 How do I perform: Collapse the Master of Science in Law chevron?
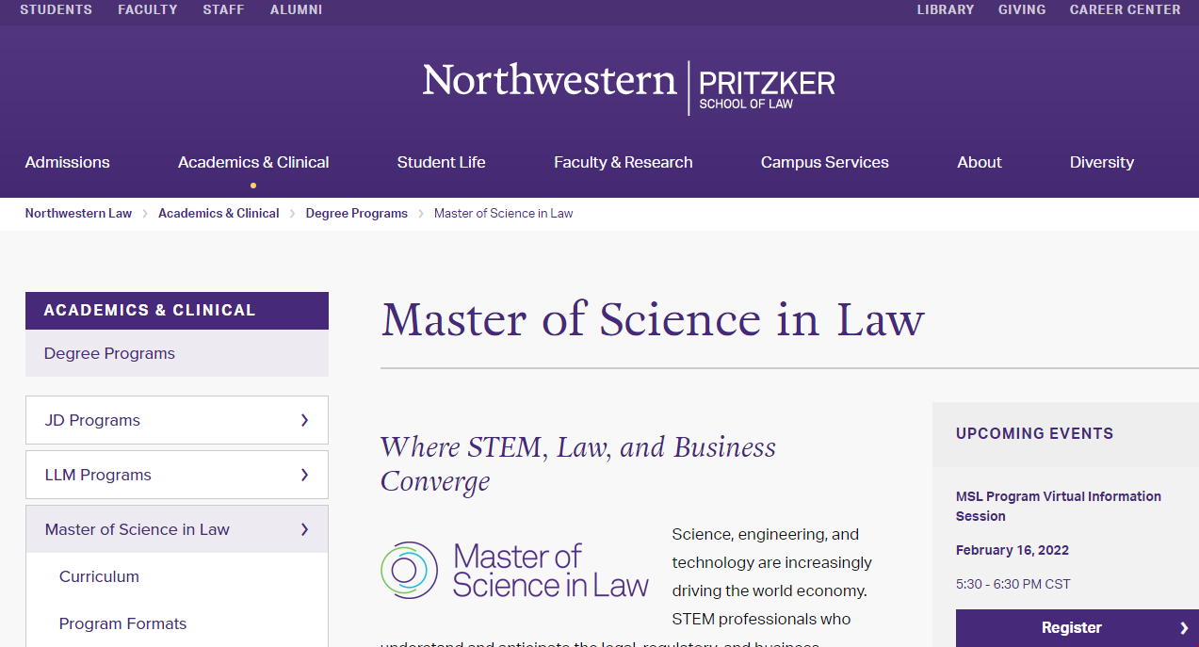pyautogui.click(x=304, y=529)
